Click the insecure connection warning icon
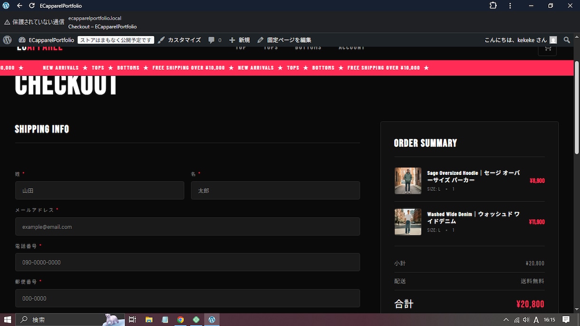Image resolution: width=580 pixels, height=326 pixels. pyautogui.click(x=7, y=22)
